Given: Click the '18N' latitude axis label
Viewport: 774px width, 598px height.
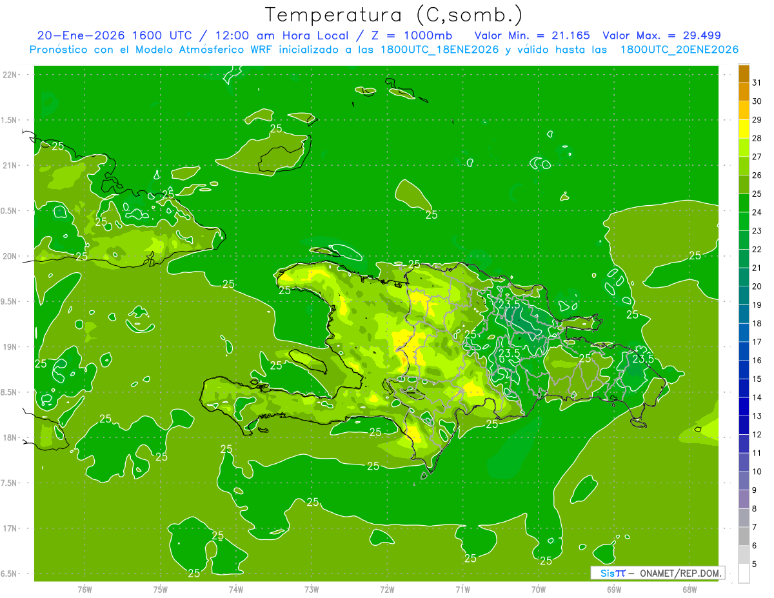Looking at the screenshot, I should (10, 437).
